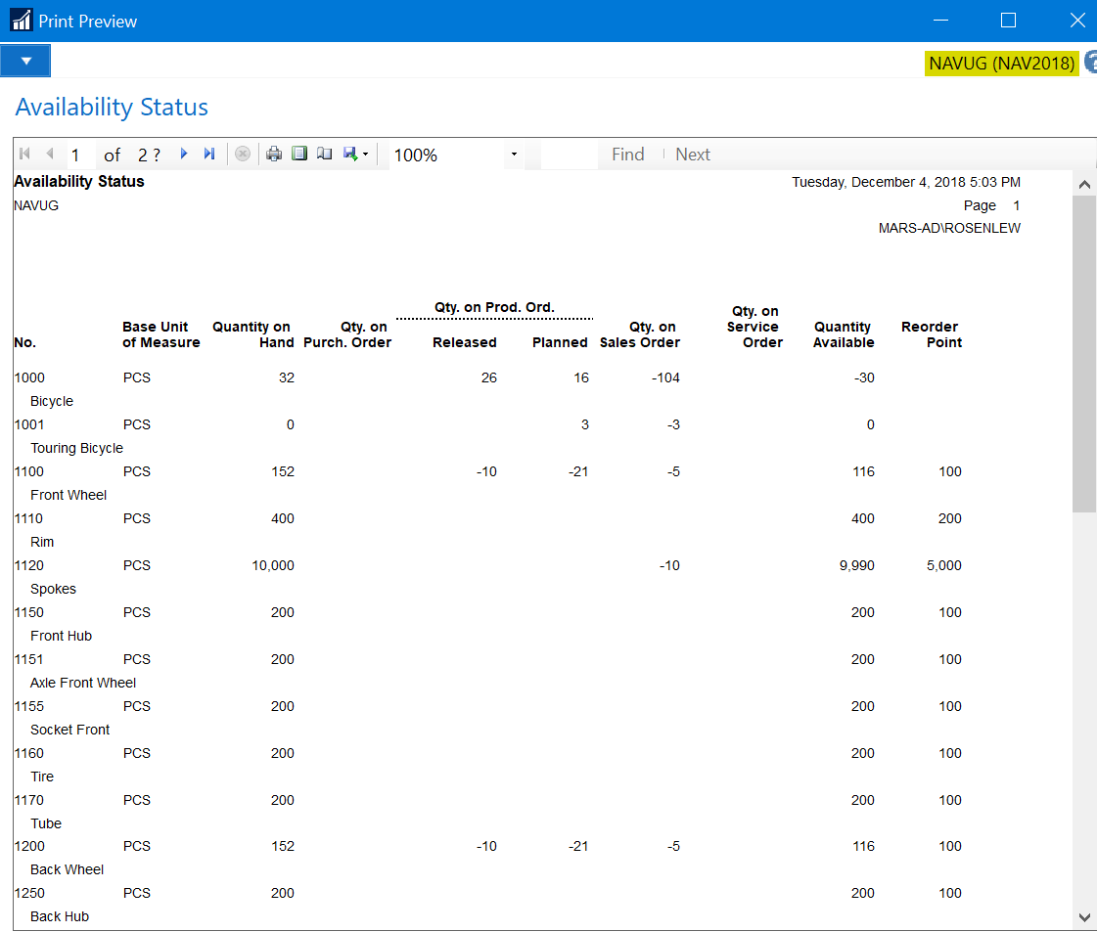The height and width of the screenshot is (932, 1097).
Task: Click the find text search box
Action: 568,155
